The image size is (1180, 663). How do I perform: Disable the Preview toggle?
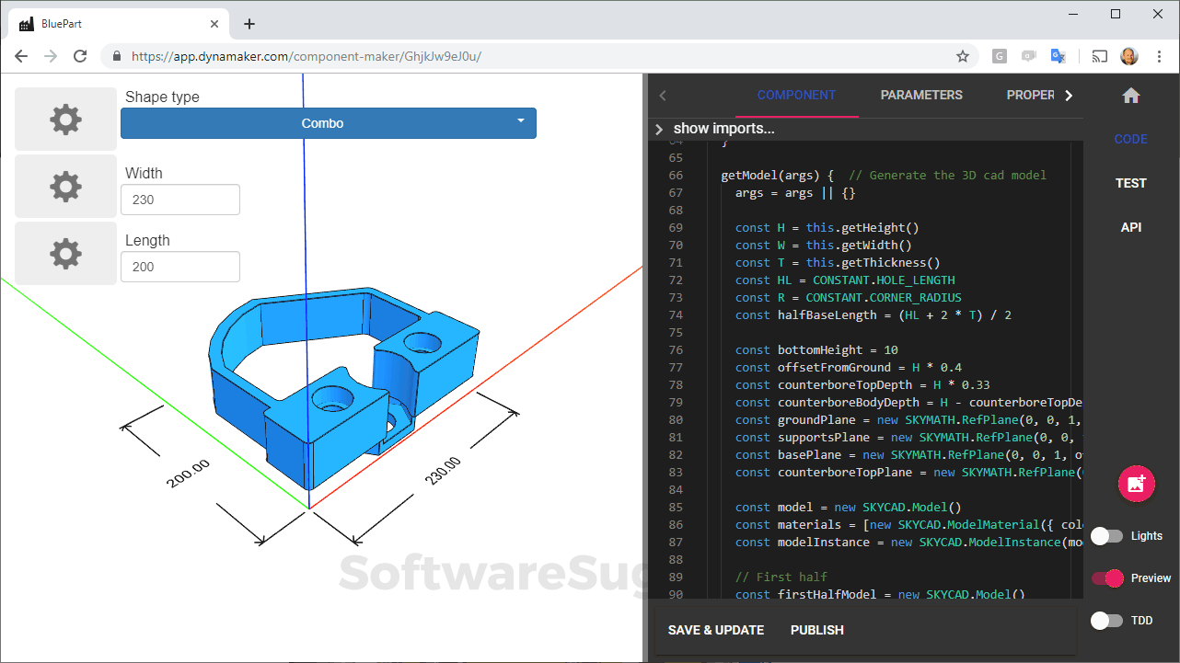[1107, 578]
